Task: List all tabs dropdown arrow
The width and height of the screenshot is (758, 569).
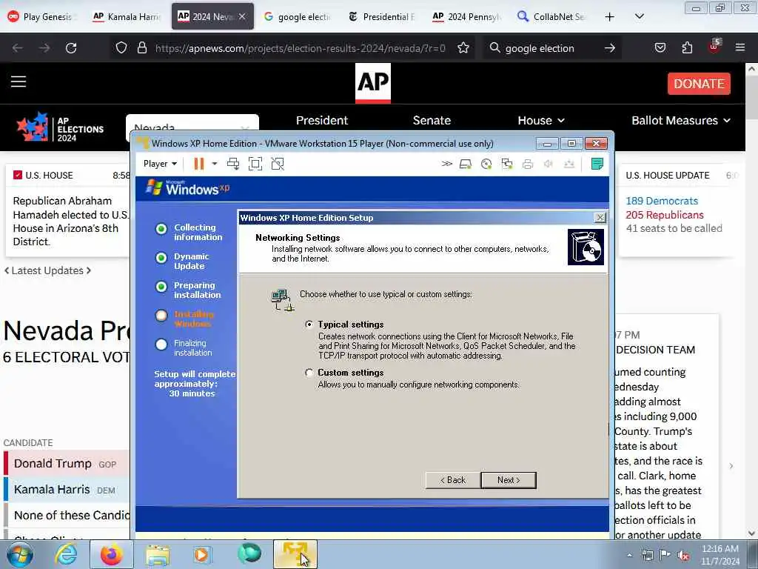Action: 639,16
